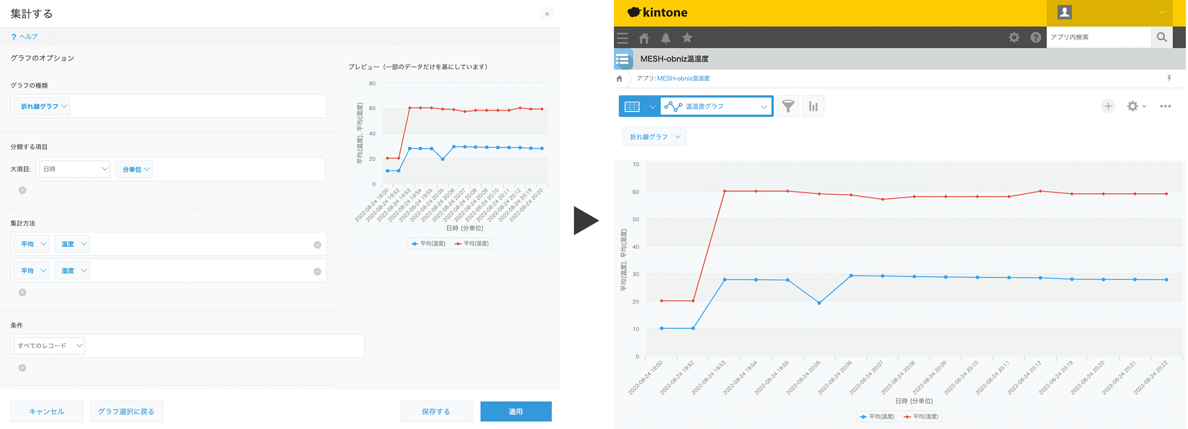1188x429 pixels.
Task: Toggle the 平均(温度) legend in preview chart
Action: click(x=428, y=243)
